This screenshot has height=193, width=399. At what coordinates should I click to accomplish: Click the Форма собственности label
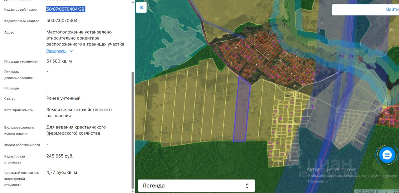click(x=22, y=145)
